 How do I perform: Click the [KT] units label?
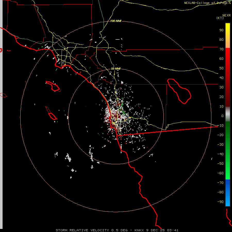click(220, 18)
